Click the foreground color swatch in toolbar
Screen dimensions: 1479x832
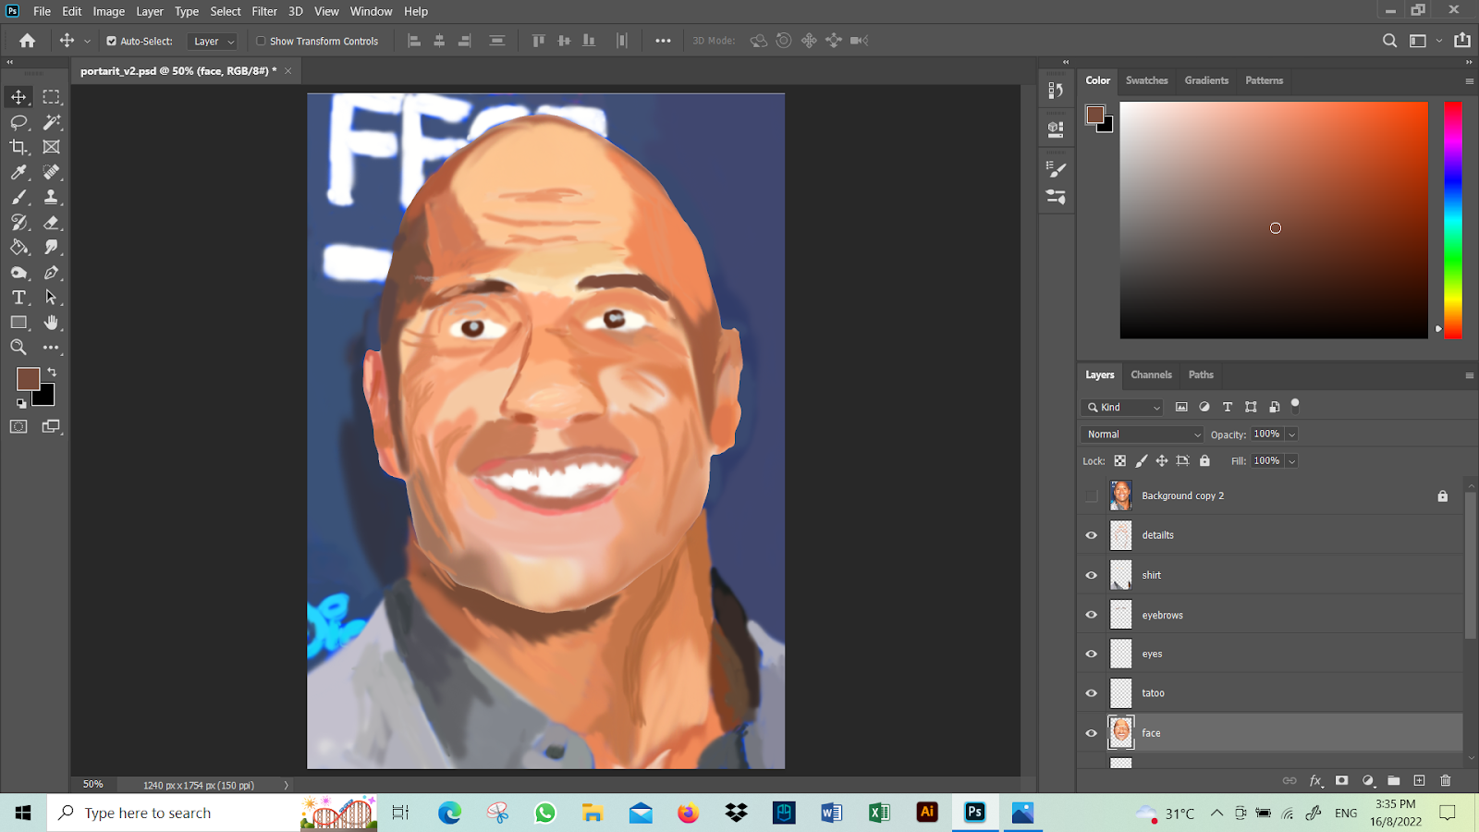[x=27, y=377]
